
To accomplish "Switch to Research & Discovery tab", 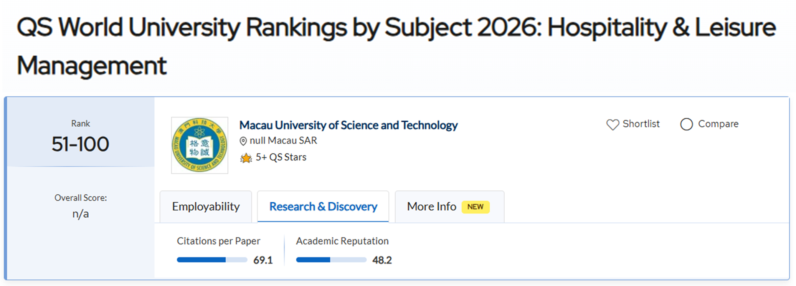I will click(323, 207).
